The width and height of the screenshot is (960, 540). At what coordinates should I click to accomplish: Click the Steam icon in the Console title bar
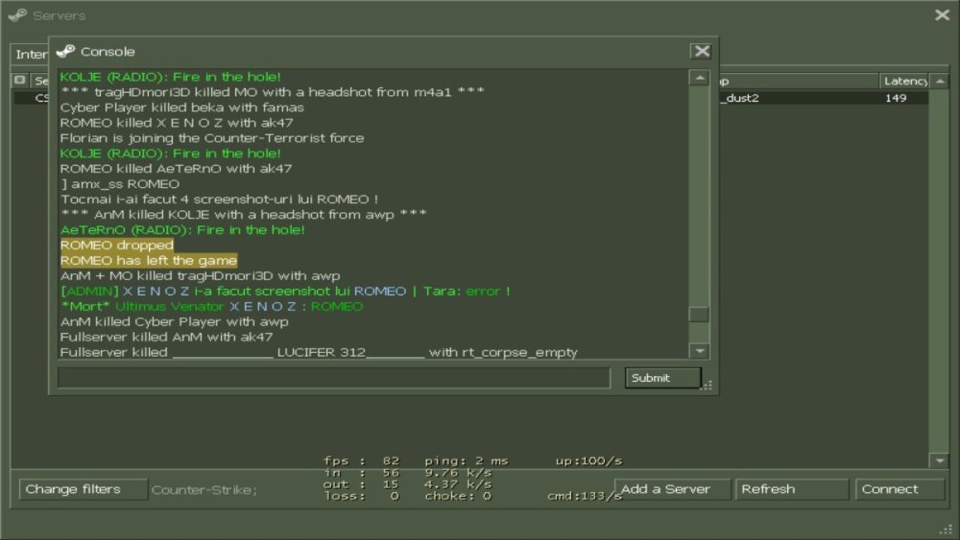(65, 52)
